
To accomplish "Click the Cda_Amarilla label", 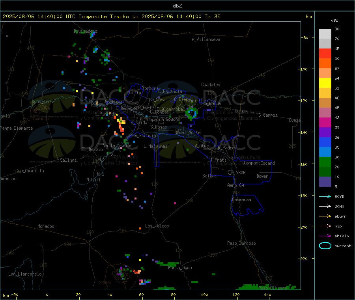I will (30, 171).
